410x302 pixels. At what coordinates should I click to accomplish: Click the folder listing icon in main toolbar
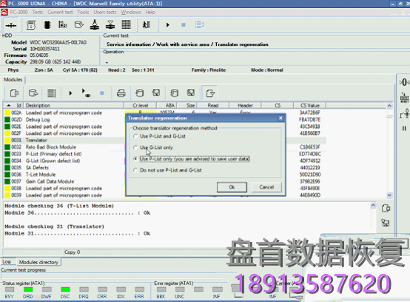click(63, 25)
